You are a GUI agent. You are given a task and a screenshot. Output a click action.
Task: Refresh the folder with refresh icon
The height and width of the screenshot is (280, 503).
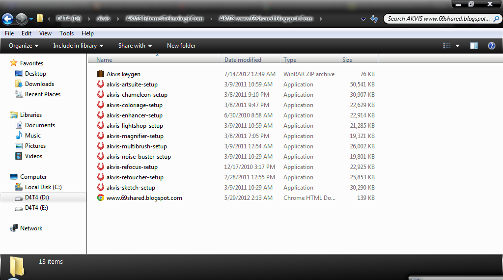[374, 19]
